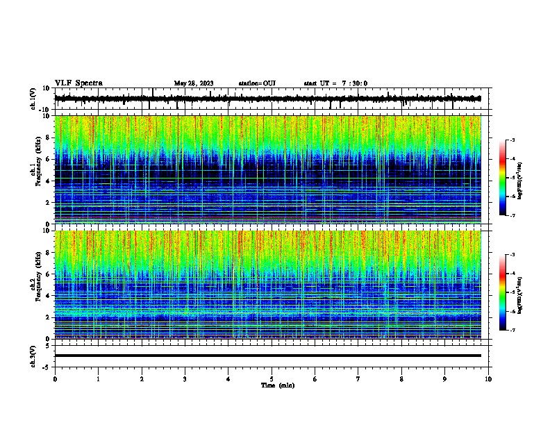Select the "ch.1(V)" waveform axis label

point(33,99)
